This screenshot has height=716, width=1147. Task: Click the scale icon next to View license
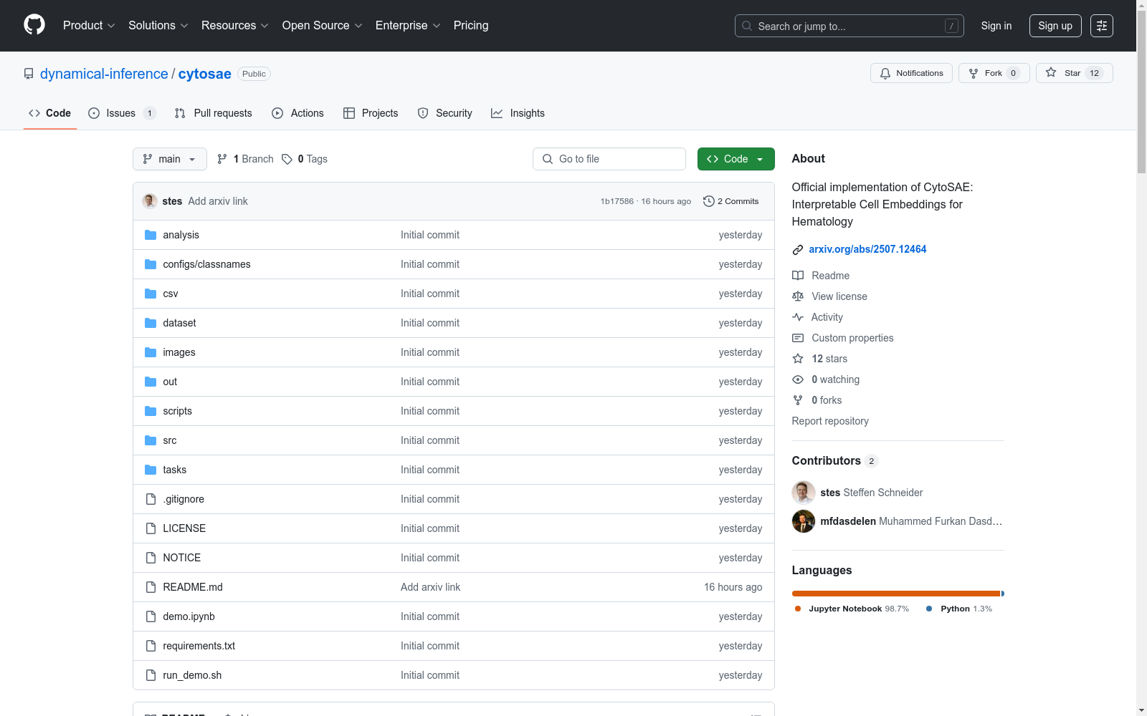pyautogui.click(x=798, y=296)
